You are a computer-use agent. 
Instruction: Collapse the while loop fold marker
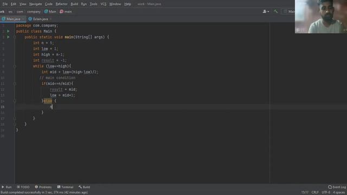[x=15, y=66]
